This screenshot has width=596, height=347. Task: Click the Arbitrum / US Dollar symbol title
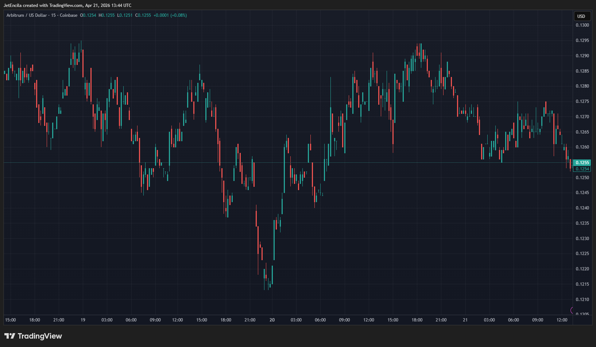point(27,15)
